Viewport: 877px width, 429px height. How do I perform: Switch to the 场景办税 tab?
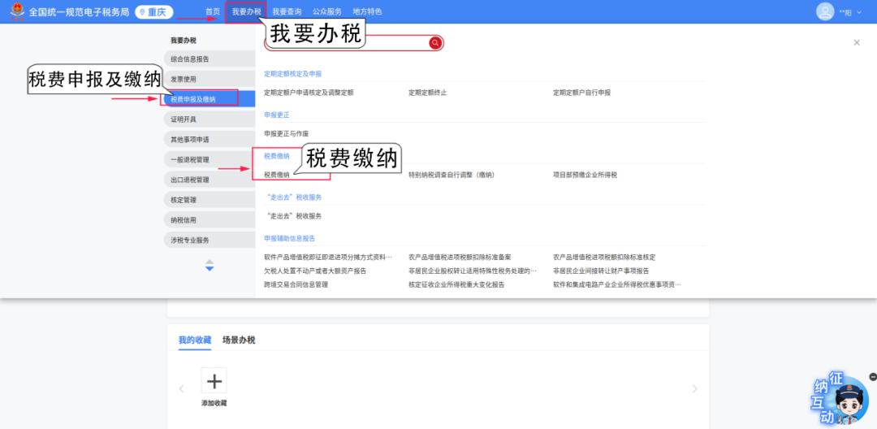pos(239,340)
